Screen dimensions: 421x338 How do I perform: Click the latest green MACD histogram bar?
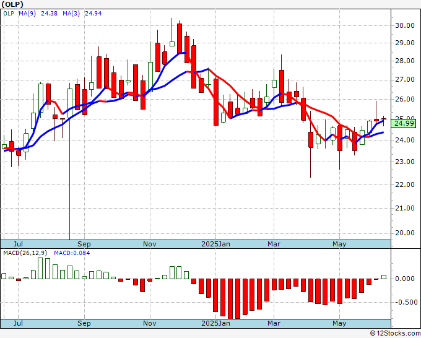pos(384,277)
